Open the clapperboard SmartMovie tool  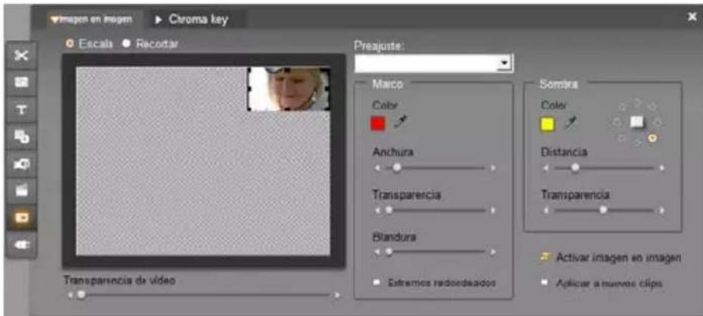[21, 190]
